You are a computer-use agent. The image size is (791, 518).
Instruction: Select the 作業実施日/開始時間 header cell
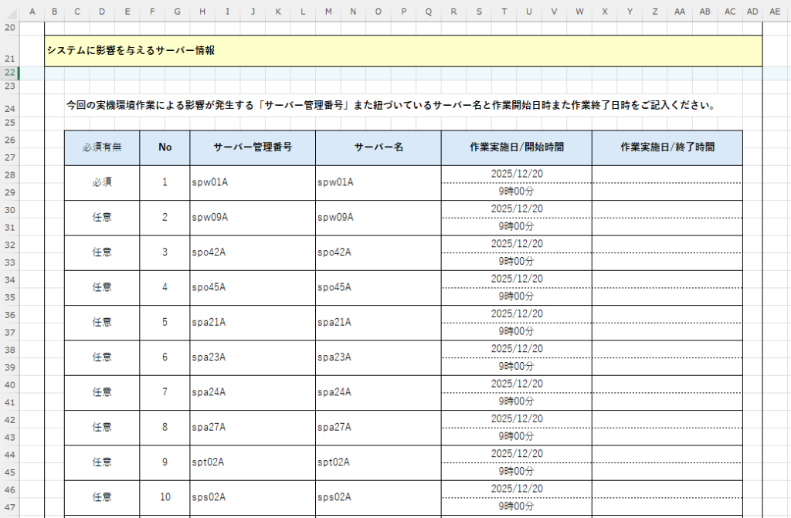516,147
